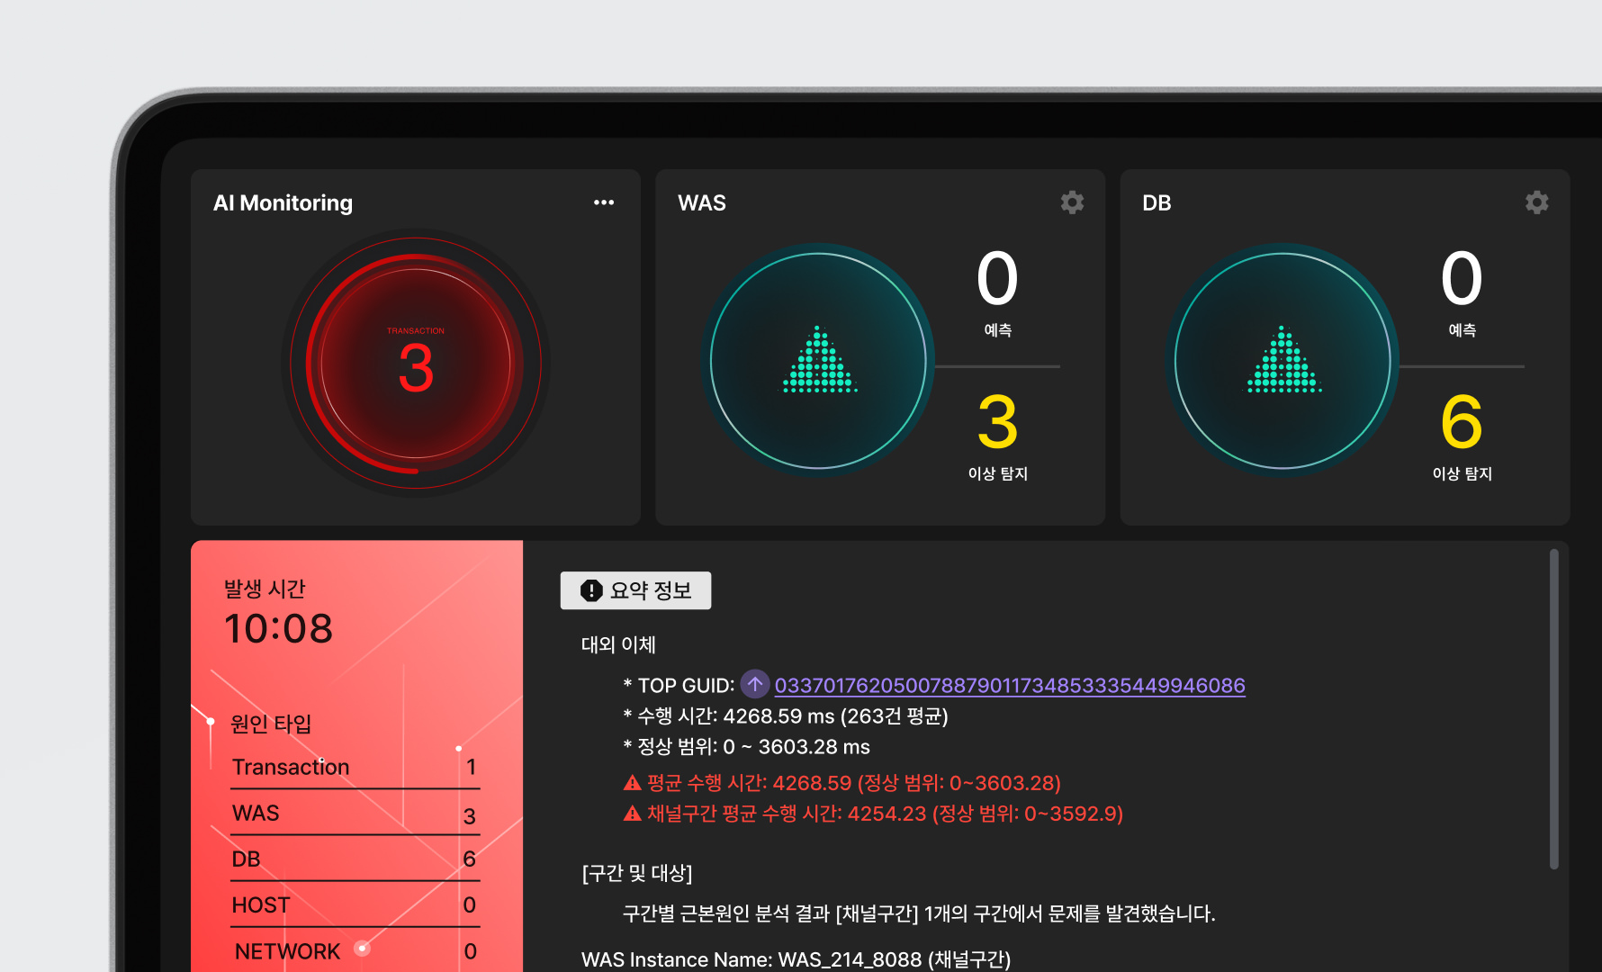Click the summary panel vertical scrollbar
This screenshot has width=1602, height=972.
pyautogui.click(x=1553, y=709)
